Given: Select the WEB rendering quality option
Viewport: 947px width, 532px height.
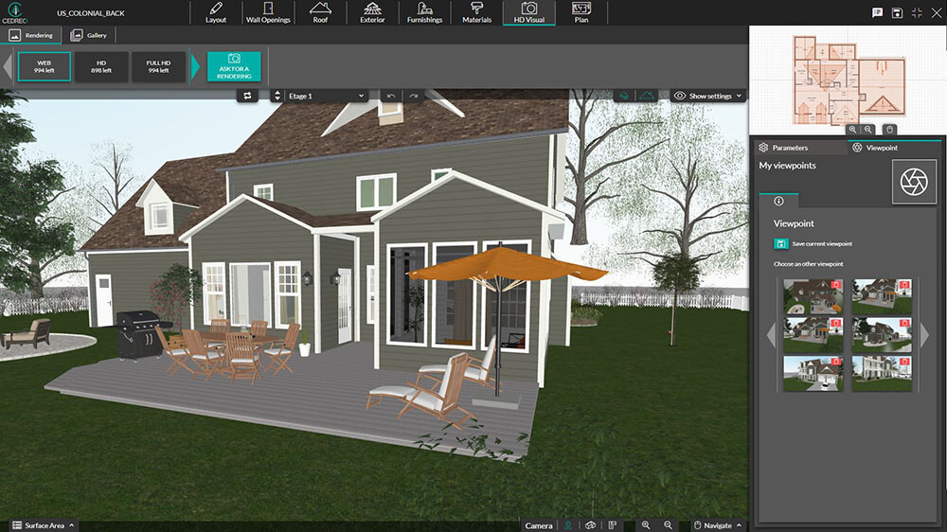Looking at the screenshot, I should click(45, 66).
